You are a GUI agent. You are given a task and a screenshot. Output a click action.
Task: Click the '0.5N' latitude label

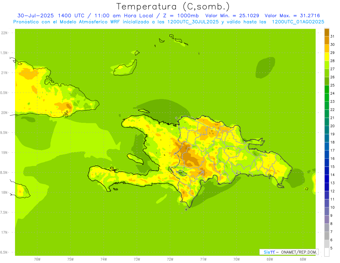[4, 93]
